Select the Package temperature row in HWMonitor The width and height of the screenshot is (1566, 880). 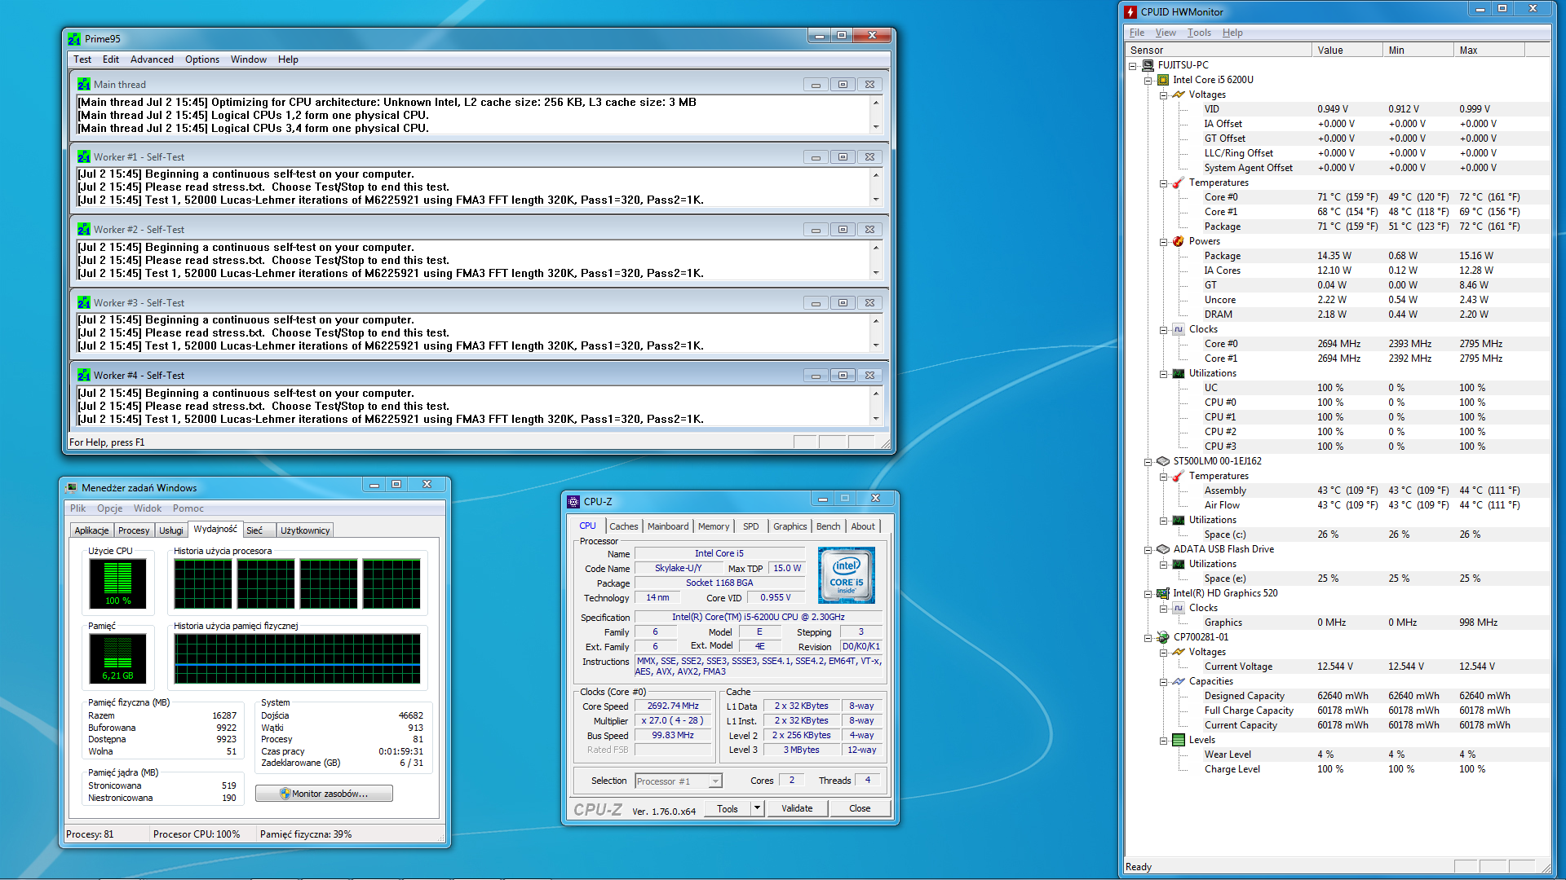tap(1338, 227)
